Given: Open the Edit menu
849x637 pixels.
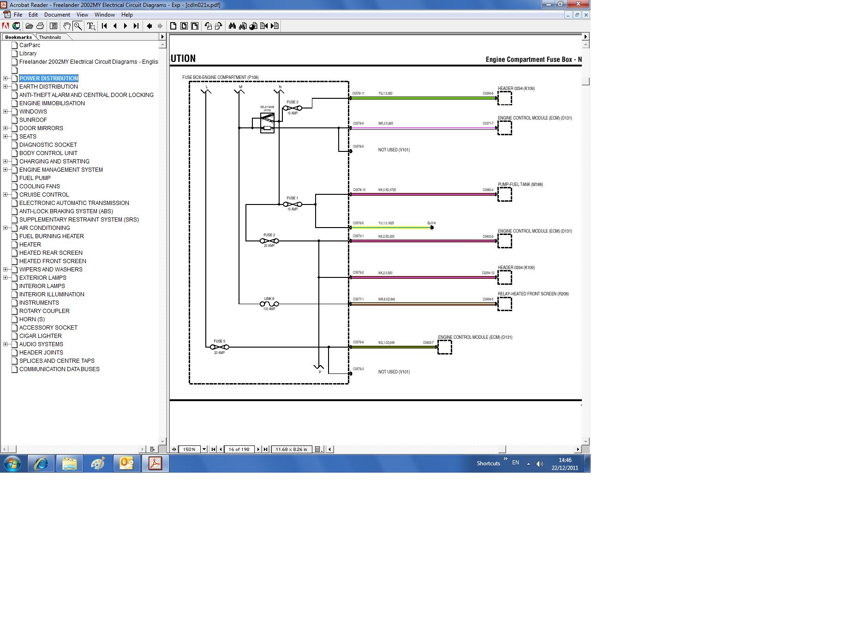Looking at the screenshot, I should [33, 15].
